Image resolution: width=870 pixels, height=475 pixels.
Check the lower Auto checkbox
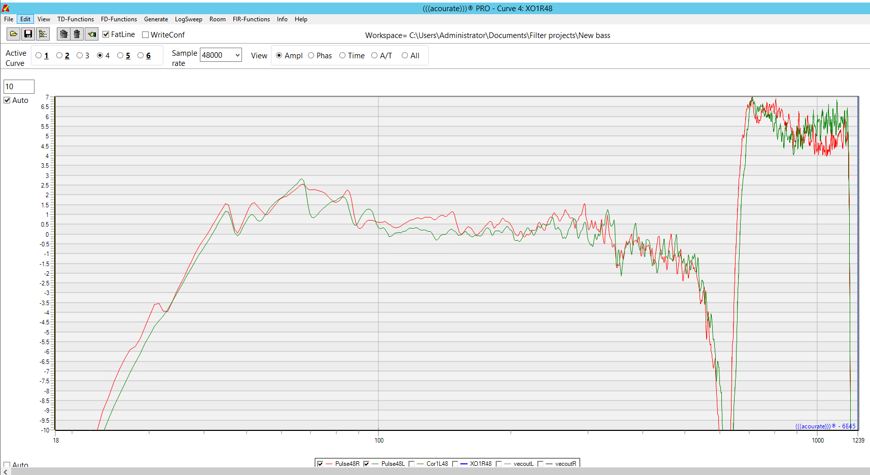point(7,464)
